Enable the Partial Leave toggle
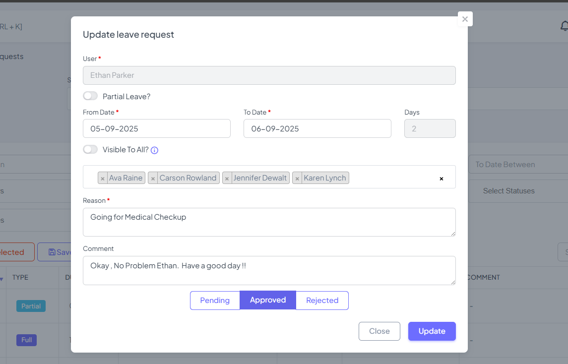The height and width of the screenshot is (364, 568). click(90, 96)
